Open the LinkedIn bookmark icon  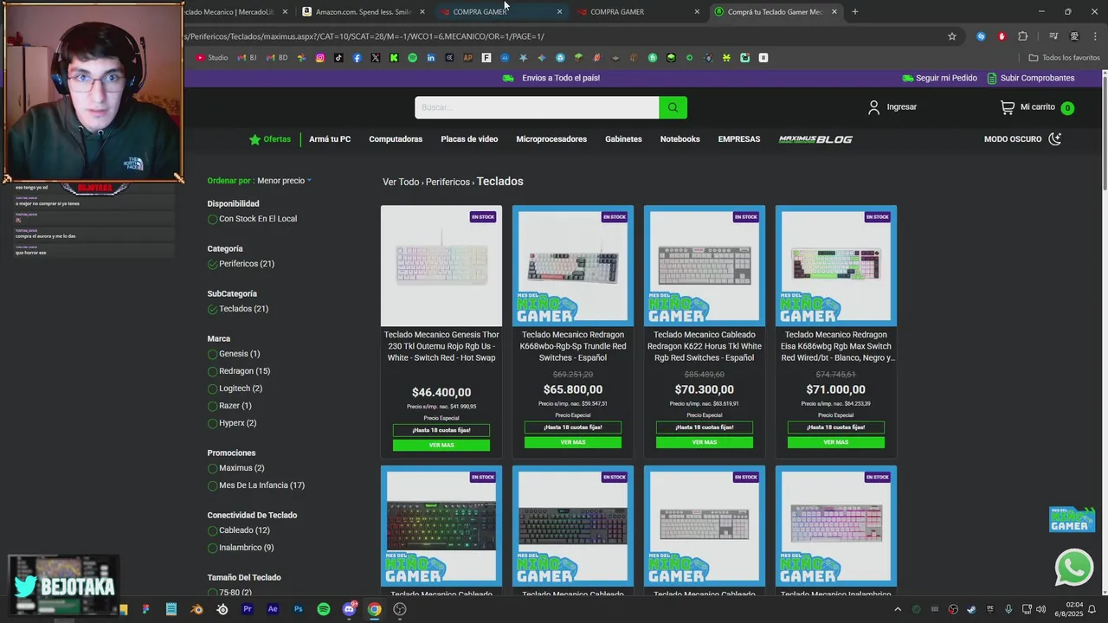[431, 58]
